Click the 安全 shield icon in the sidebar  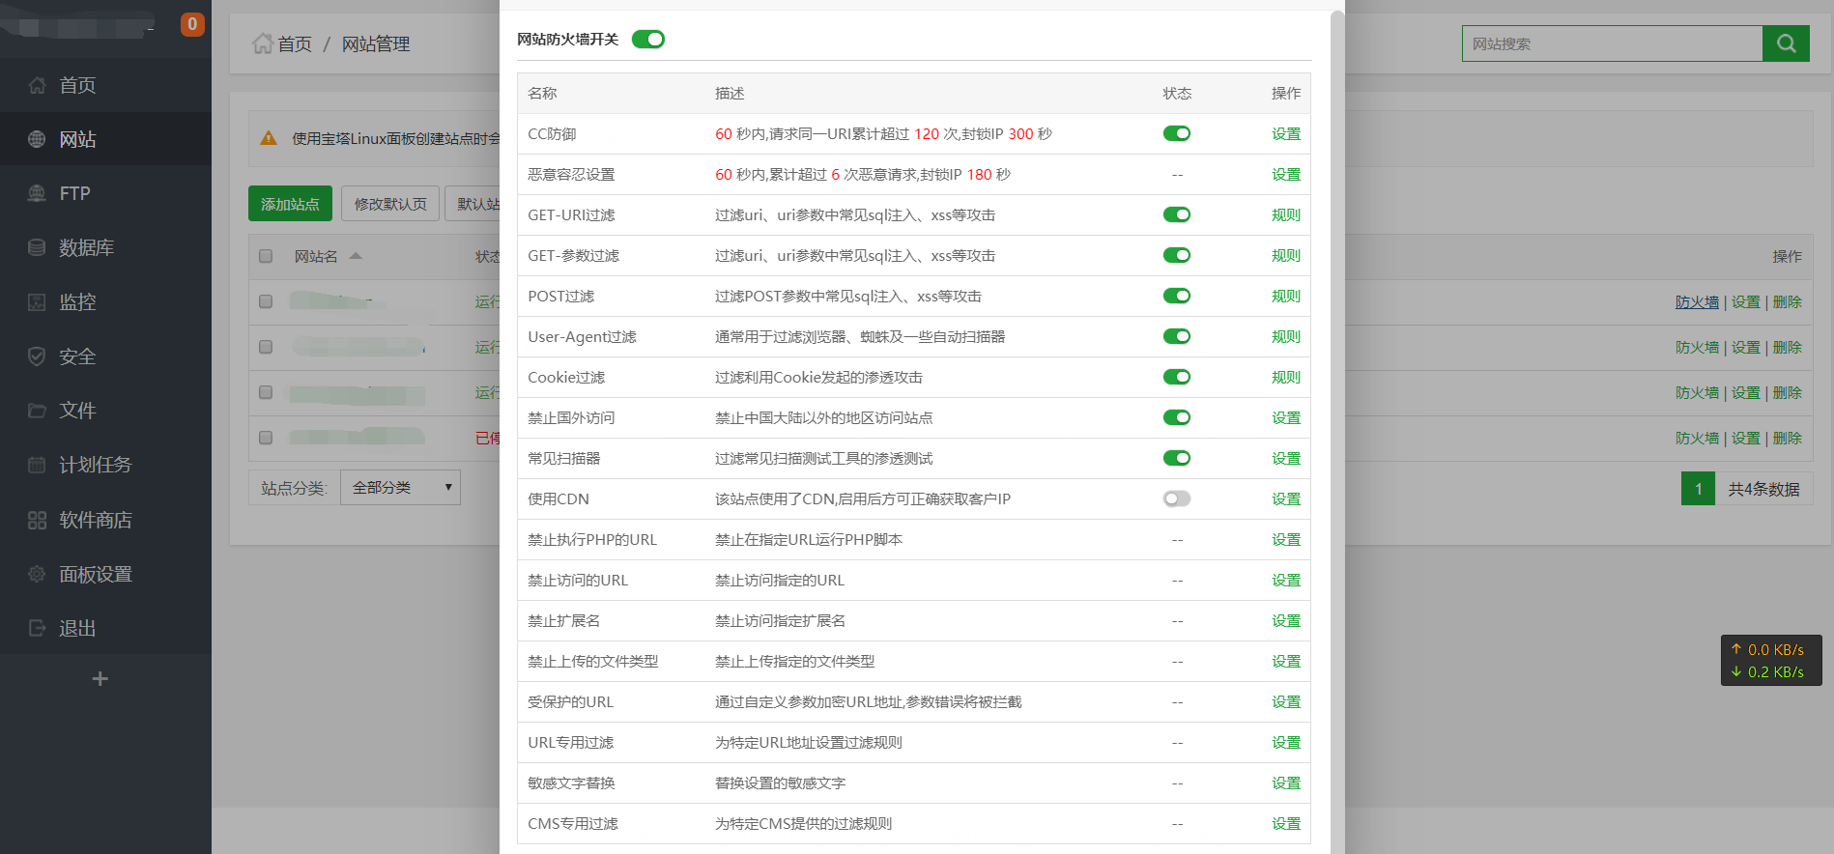coord(37,356)
